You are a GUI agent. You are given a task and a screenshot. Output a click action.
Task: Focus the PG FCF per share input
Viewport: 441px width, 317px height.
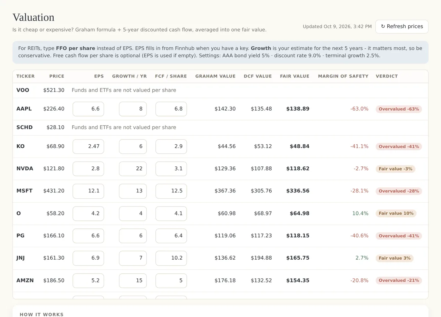point(171,236)
